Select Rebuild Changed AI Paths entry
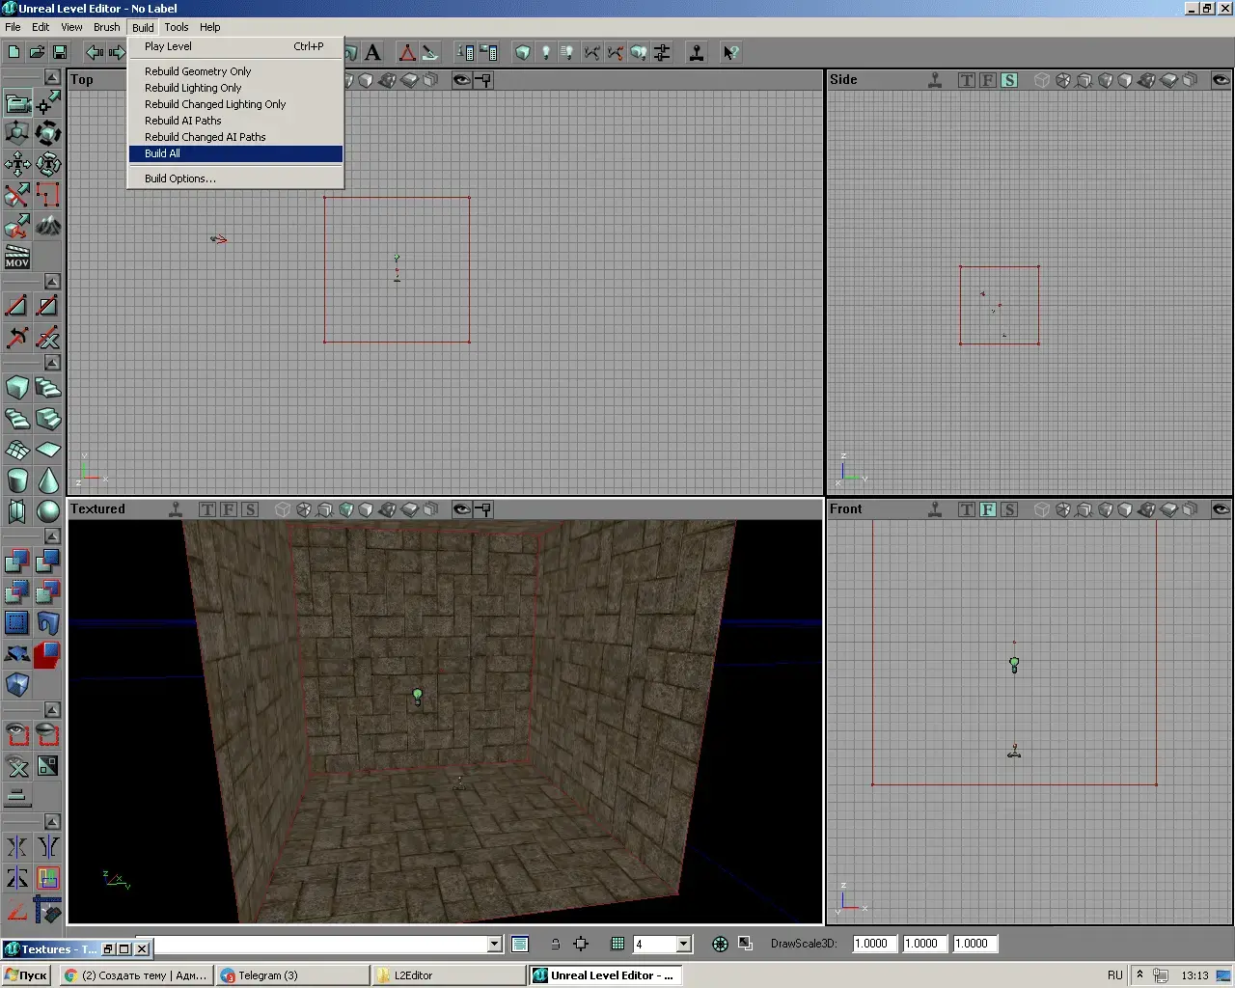 (235, 137)
